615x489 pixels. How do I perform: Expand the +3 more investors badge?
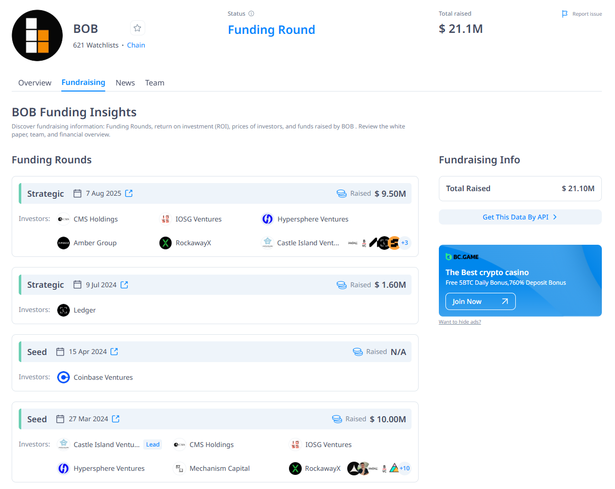click(x=404, y=243)
